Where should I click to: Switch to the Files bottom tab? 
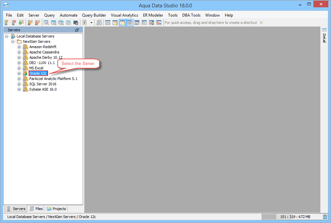click(36, 209)
